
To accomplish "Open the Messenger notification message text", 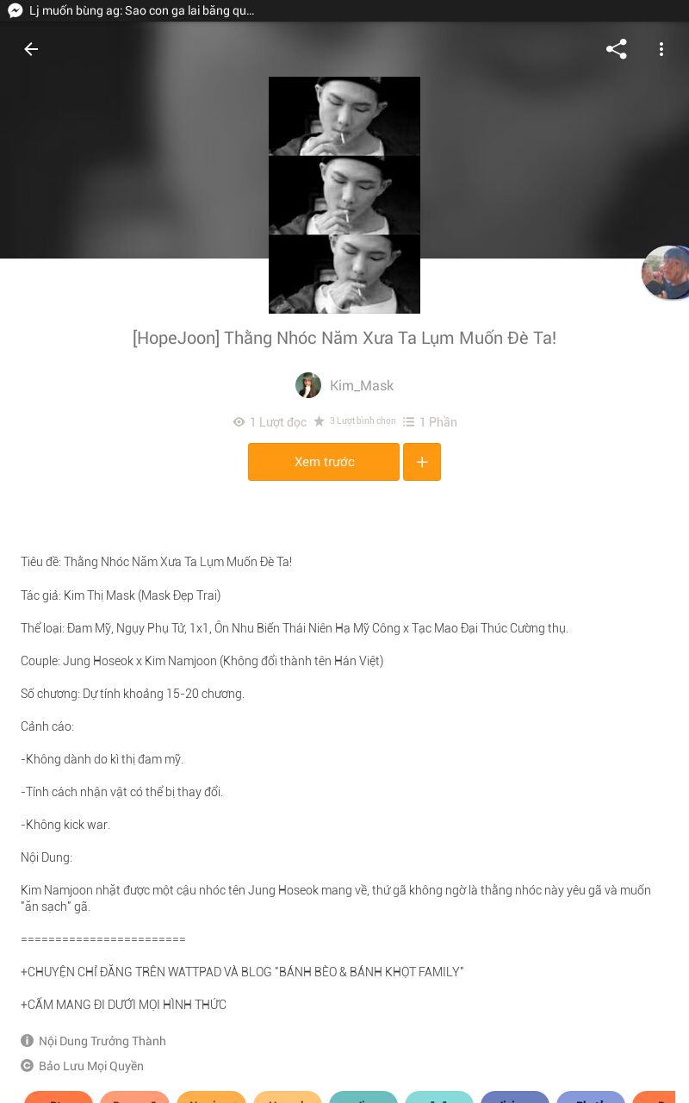I will click(142, 10).
